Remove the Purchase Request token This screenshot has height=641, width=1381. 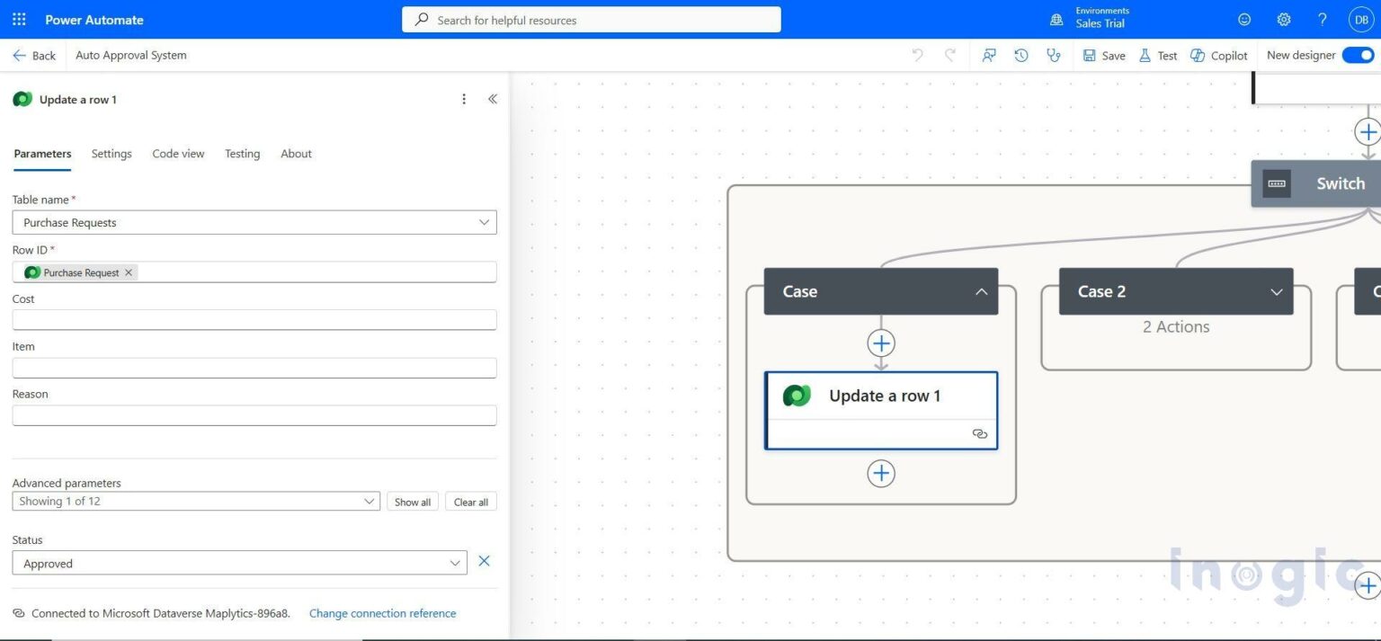click(x=129, y=272)
